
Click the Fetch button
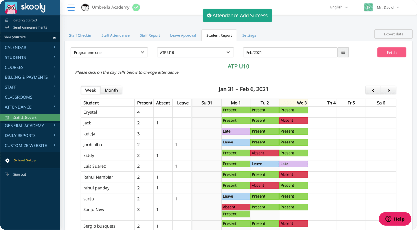392,52
